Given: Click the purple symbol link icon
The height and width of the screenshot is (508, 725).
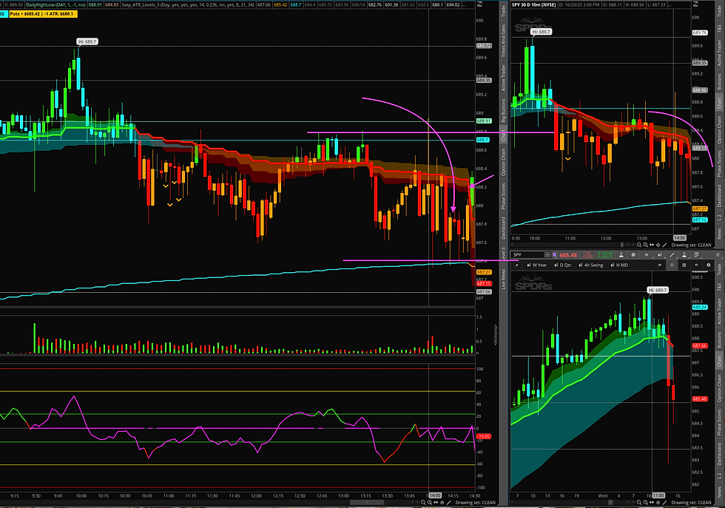Looking at the screenshot, I should click(x=554, y=254).
